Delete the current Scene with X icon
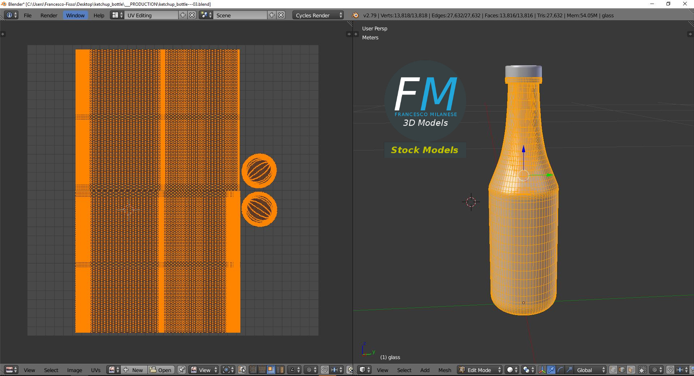This screenshot has width=694, height=376. (281, 15)
